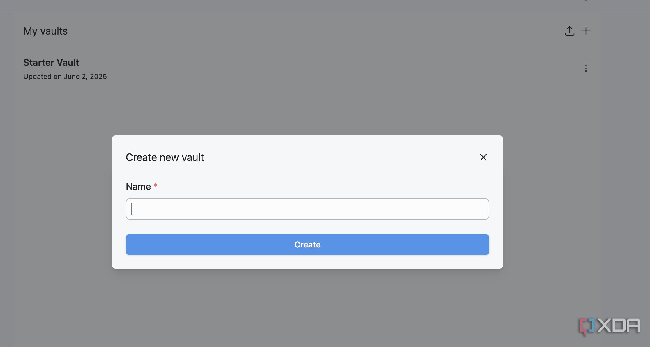The image size is (650, 347).
Task: Add a new vault via the + button
Action: [586, 31]
